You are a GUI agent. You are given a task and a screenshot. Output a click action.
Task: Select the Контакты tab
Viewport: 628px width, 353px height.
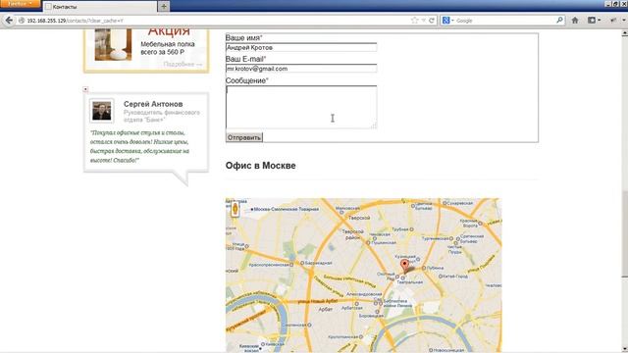pyautogui.click(x=100, y=7)
